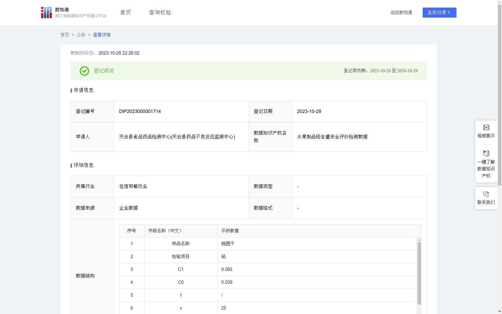
Task: Open the 返回数知通 link
Action: click(401, 12)
